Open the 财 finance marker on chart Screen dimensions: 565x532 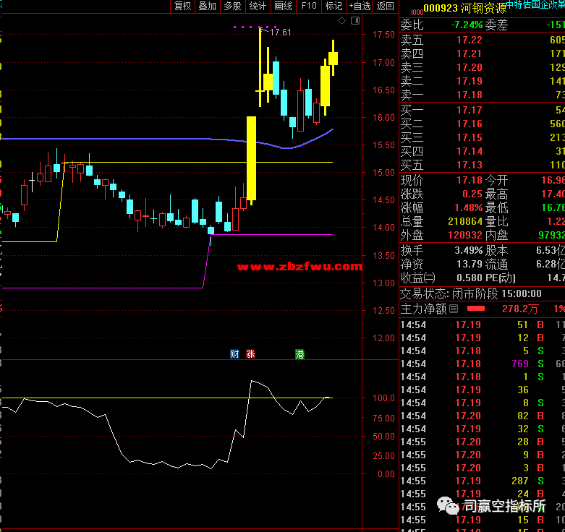[x=234, y=354]
